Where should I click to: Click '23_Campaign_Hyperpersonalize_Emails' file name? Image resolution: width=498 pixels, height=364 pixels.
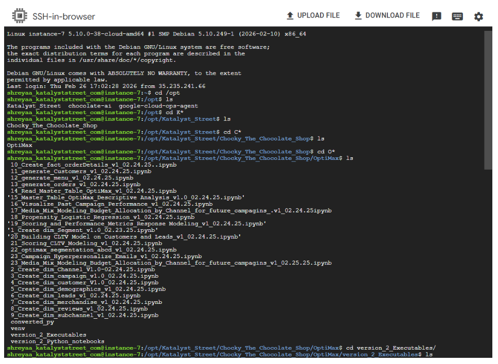coord(106,257)
